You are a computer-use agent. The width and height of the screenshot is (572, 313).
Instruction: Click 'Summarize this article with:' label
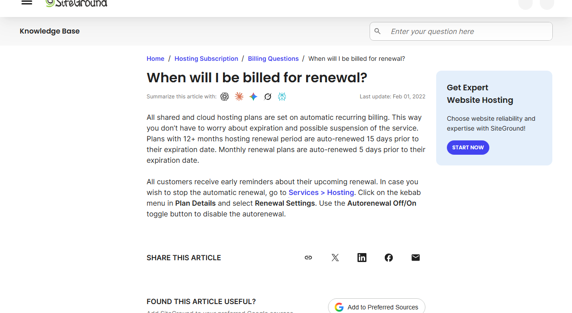(181, 97)
